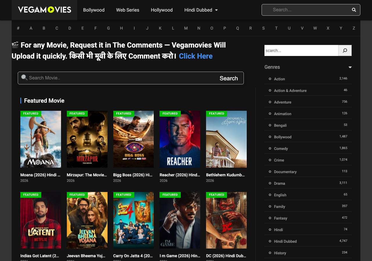Screen dimensions: 372x261
Task: Select the Fantasy genre
Action: [280, 218]
